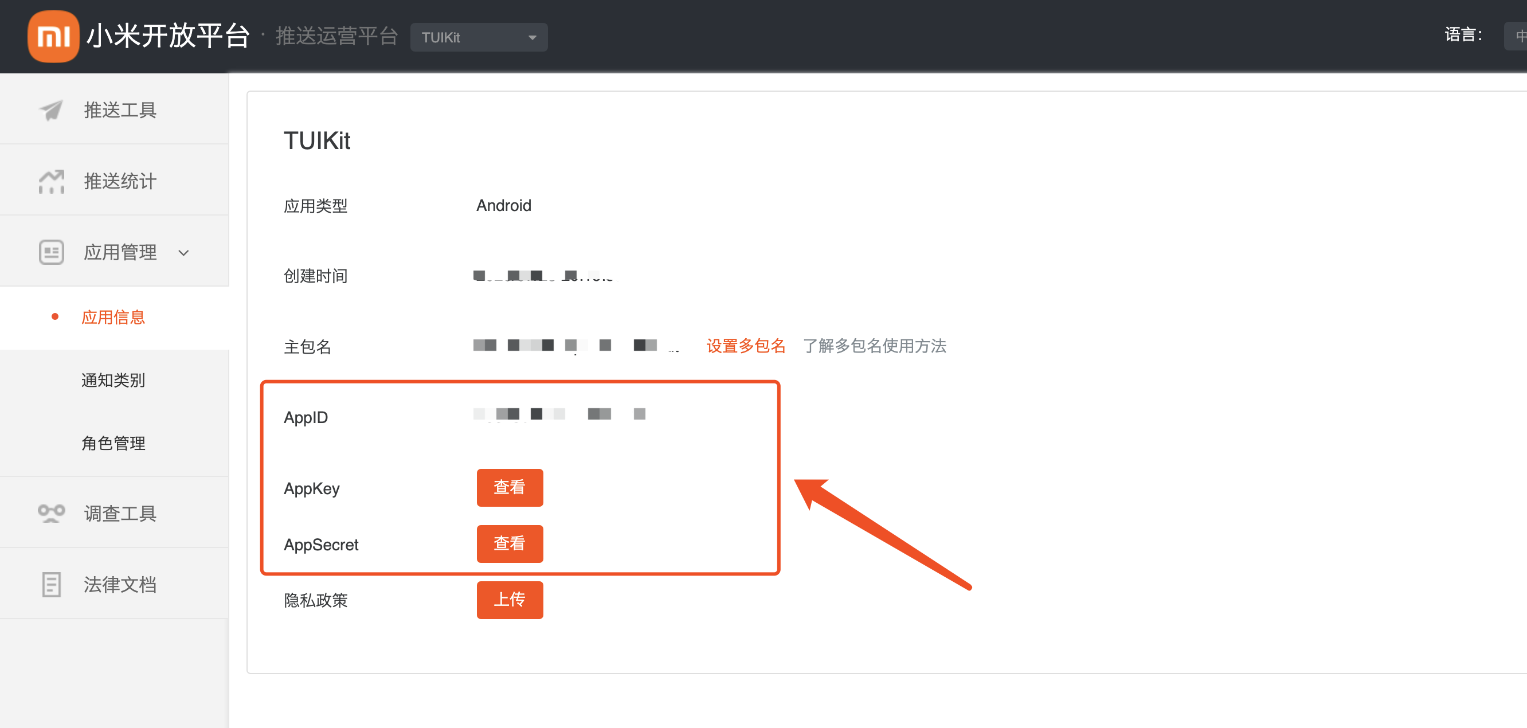Viewport: 1527px width, 728px height.
Task: Click the AppKey label
Action: [312, 488]
